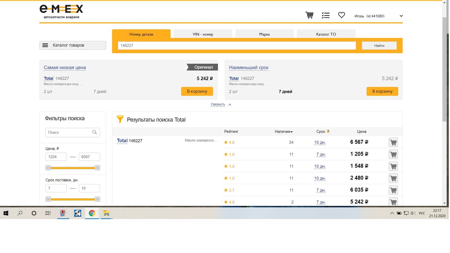Viewport: 450px width, 253px height.
Task: Switch to the Марка tab
Action: coord(264,34)
